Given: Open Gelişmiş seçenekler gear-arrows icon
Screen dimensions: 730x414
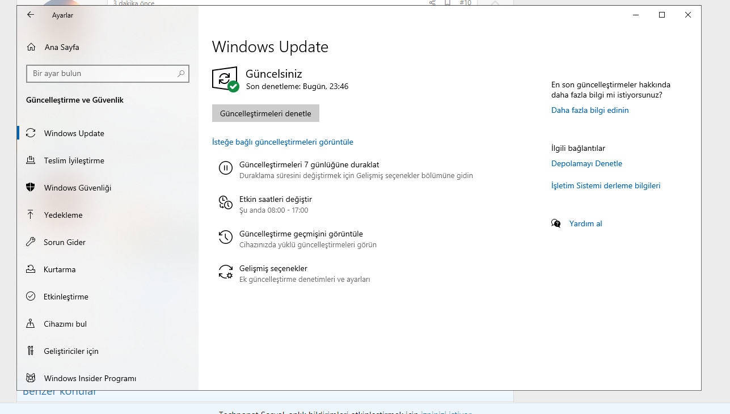Looking at the screenshot, I should tap(225, 272).
